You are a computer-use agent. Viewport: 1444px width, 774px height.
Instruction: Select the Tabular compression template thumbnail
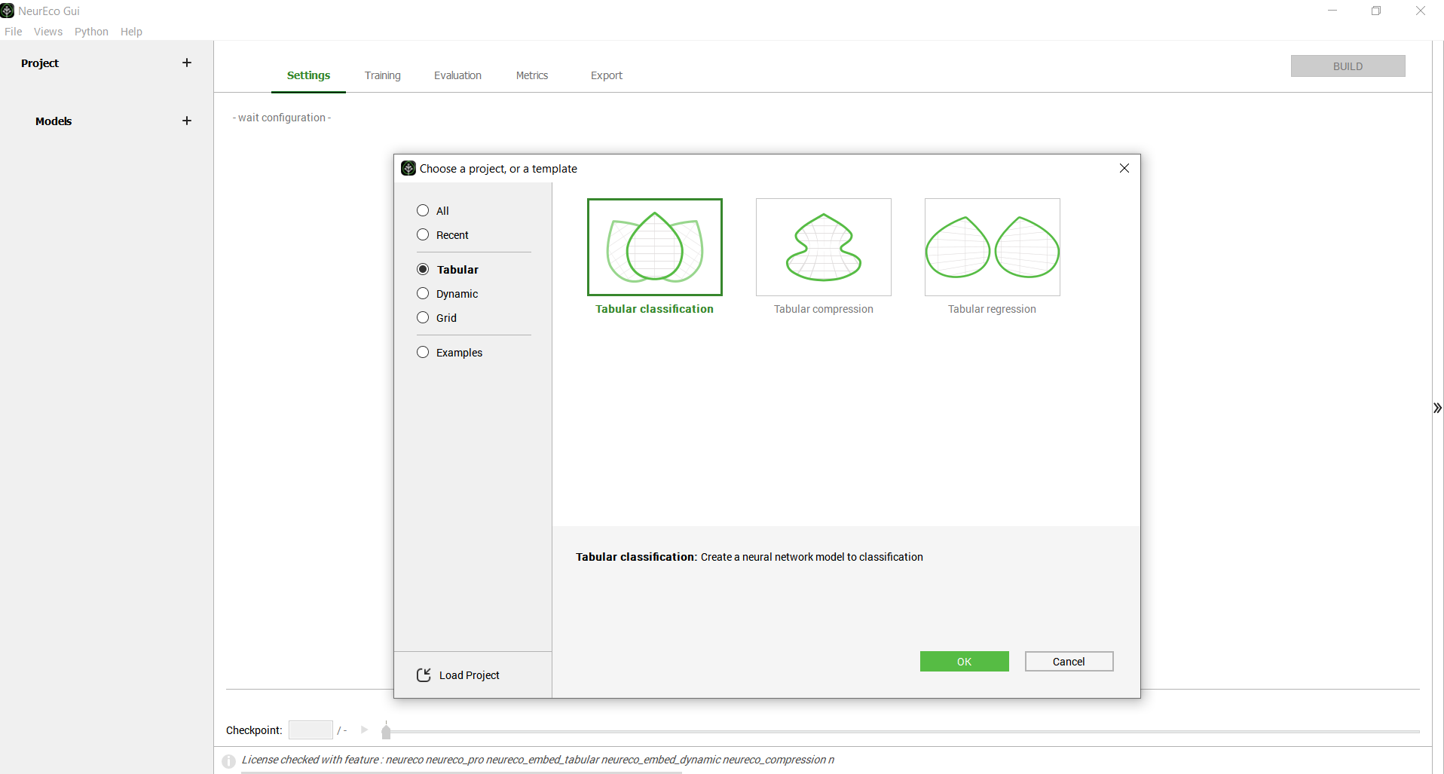tap(824, 247)
